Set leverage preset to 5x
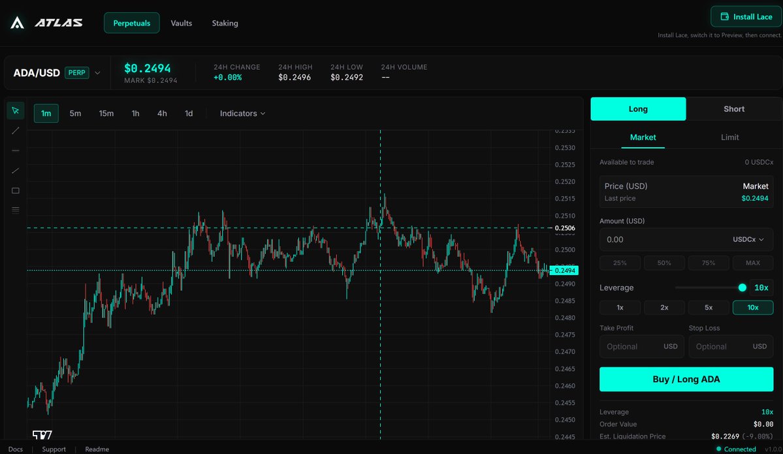The image size is (783, 454). (x=709, y=308)
